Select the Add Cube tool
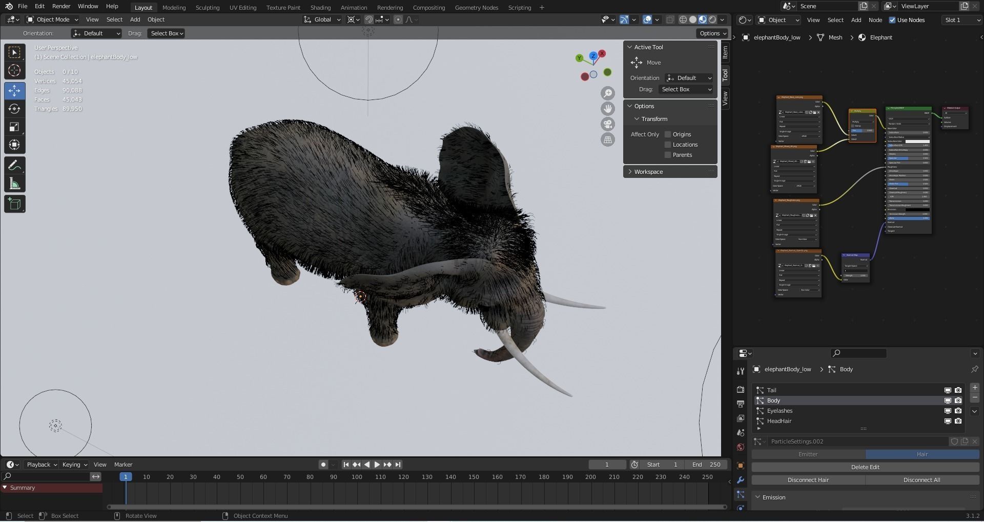This screenshot has width=984, height=522. coord(14,204)
